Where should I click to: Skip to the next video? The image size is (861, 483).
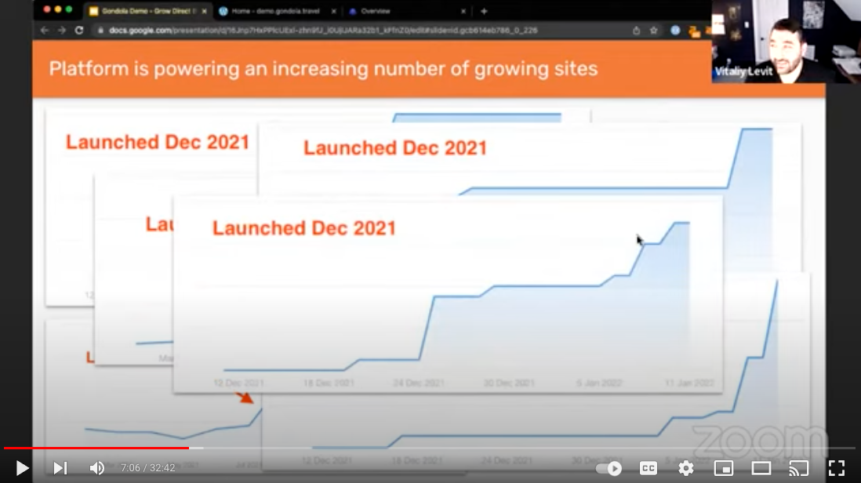tap(60, 468)
